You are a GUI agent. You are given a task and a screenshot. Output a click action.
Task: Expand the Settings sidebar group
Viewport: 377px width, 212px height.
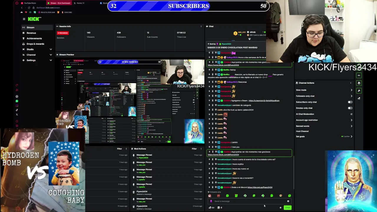(x=37, y=60)
